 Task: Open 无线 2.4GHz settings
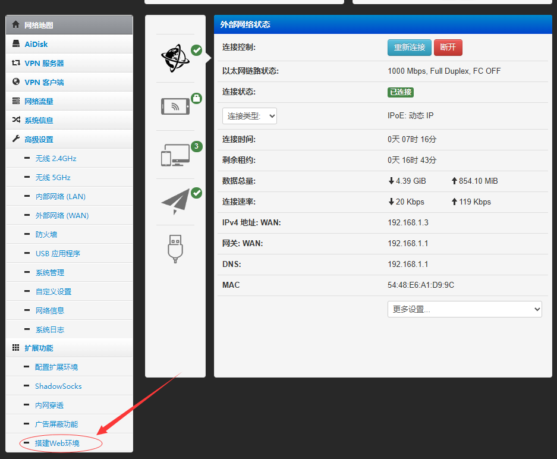click(56, 159)
